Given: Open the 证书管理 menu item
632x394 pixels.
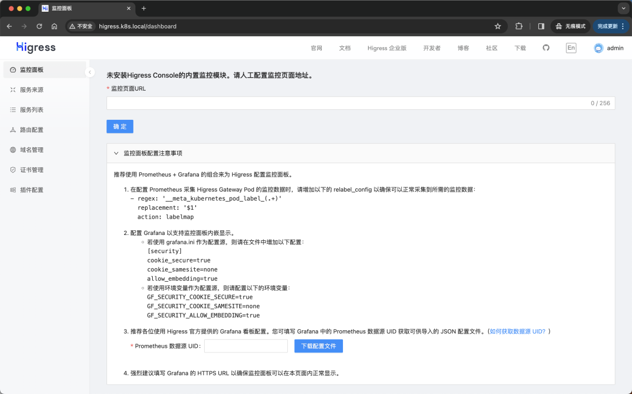Looking at the screenshot, I should [x=44, y=170].
